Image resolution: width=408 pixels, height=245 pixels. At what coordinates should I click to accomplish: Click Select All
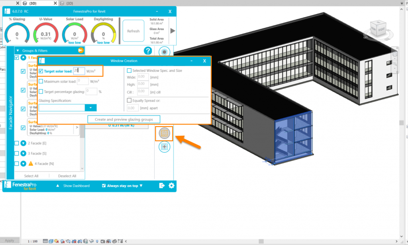coord(31,176)
